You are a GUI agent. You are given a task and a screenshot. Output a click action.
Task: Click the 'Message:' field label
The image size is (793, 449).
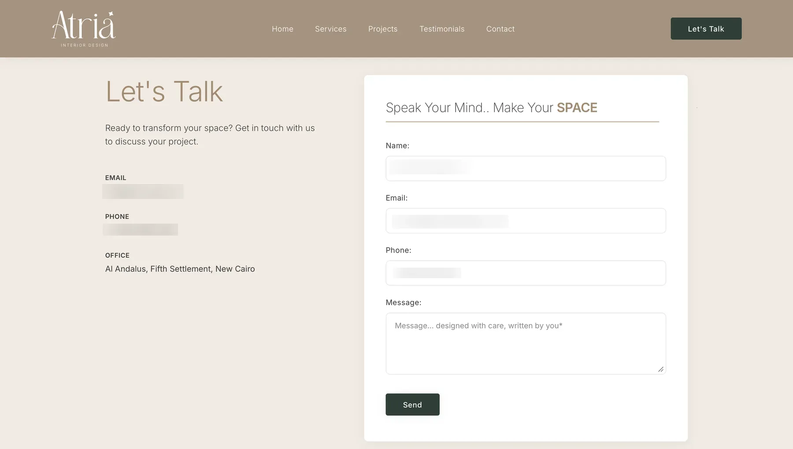point(404,302)
